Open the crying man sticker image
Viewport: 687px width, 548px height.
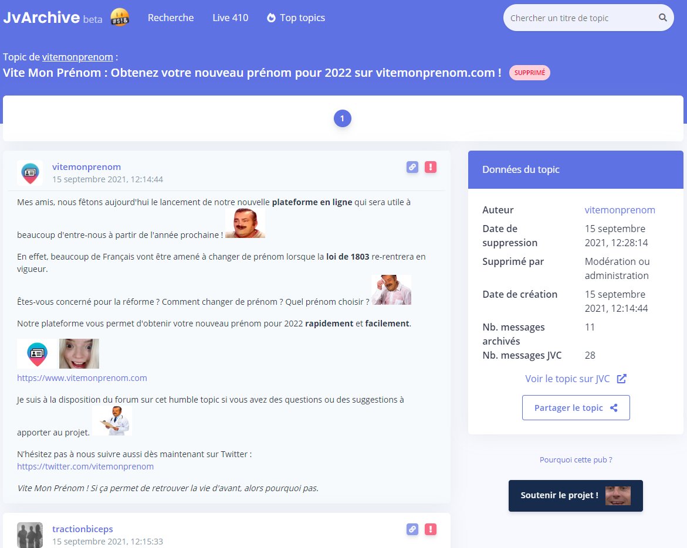click(391, 290)
